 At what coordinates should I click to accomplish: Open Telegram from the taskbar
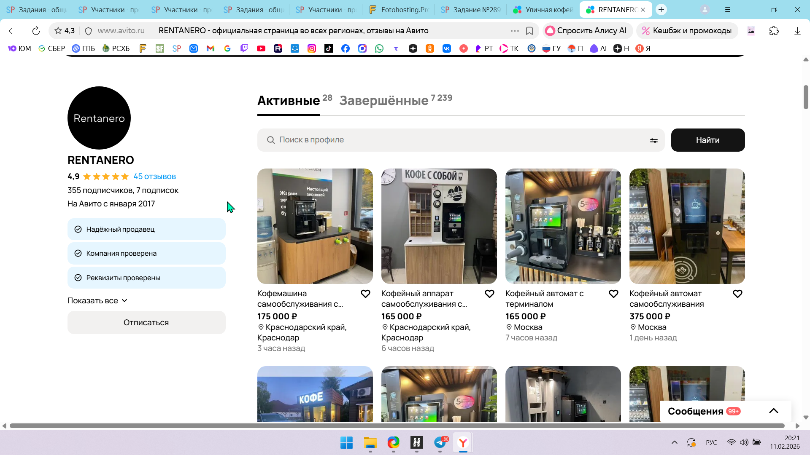[440, 443]
